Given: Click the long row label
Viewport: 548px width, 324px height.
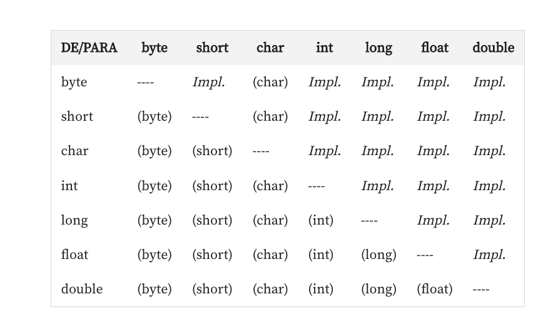Looking at the screenshot, I should pyautogui.click(x=74, y=220).
